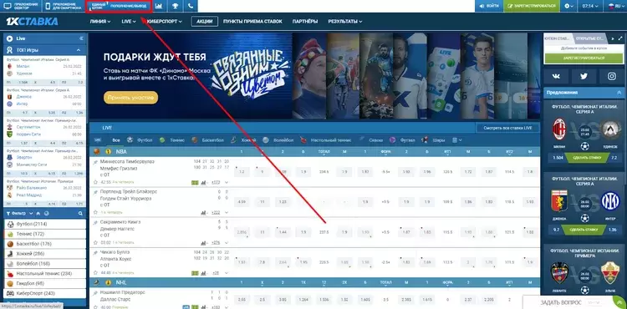The image size is (627, 309).
Task: Filter LIVE by Футзал
Action: [402, 140]
